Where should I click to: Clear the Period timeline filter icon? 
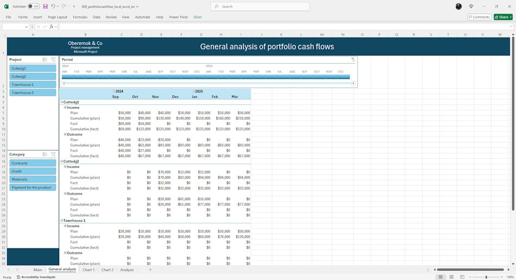click(x=353, y=60)
